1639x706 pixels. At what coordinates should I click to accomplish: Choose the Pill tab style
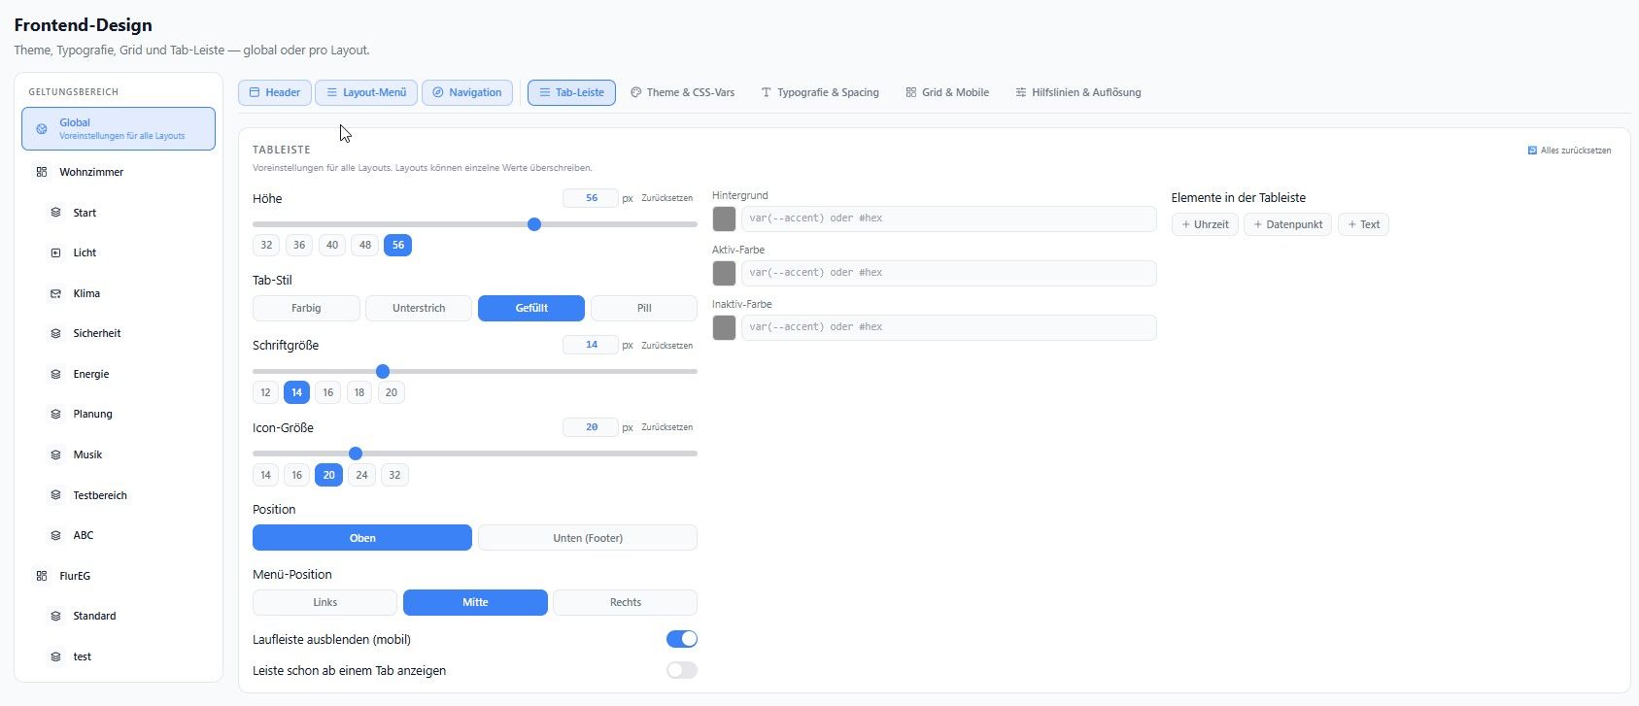(644, 308)
